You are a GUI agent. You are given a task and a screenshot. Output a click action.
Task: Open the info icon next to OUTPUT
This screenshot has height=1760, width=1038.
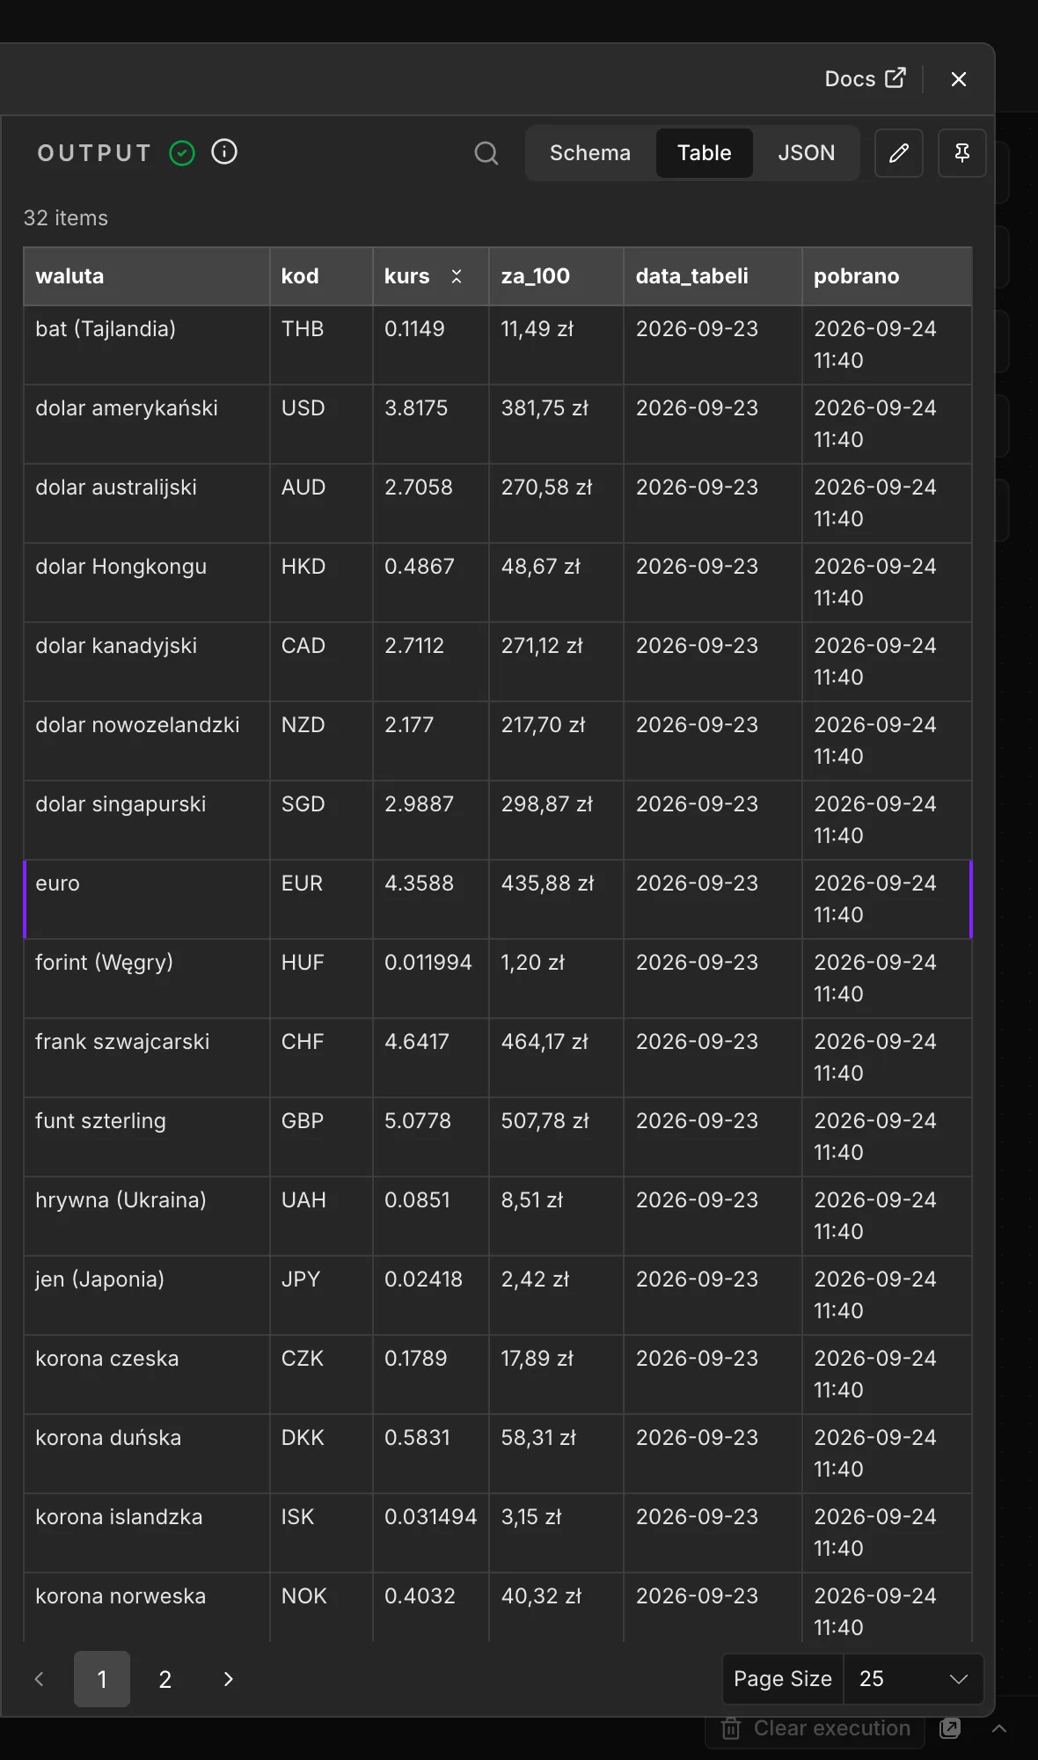pos(224,152)
